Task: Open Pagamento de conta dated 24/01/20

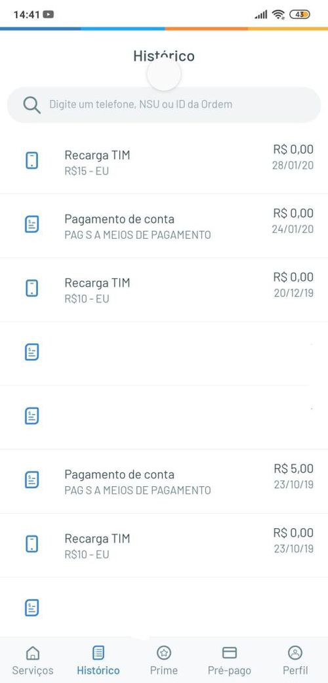Action: (164, 226)
